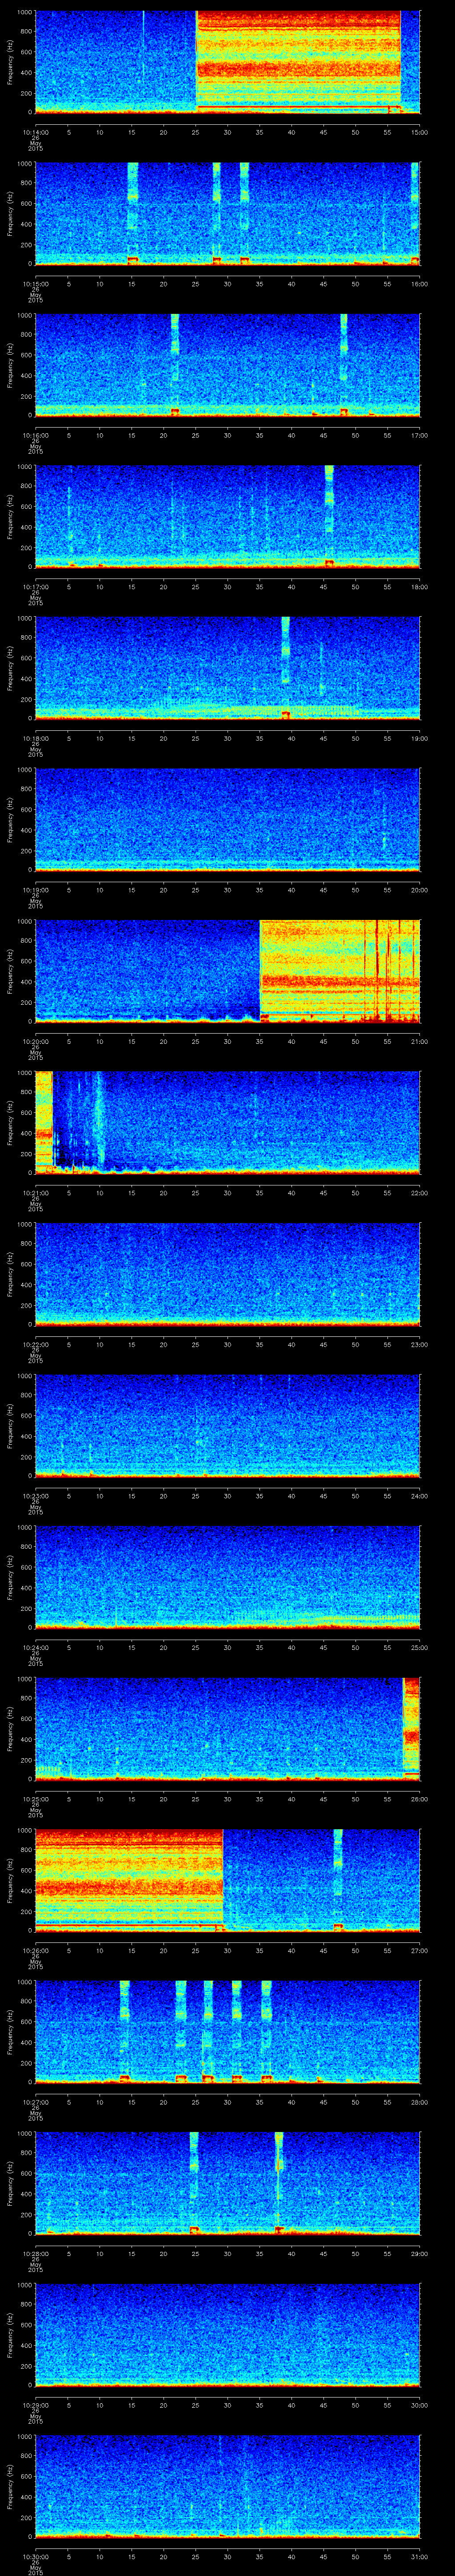This screenshot has width=455, height=2576.
Task: Click the 10:30:00 start time label
Action: [35, 2556]
